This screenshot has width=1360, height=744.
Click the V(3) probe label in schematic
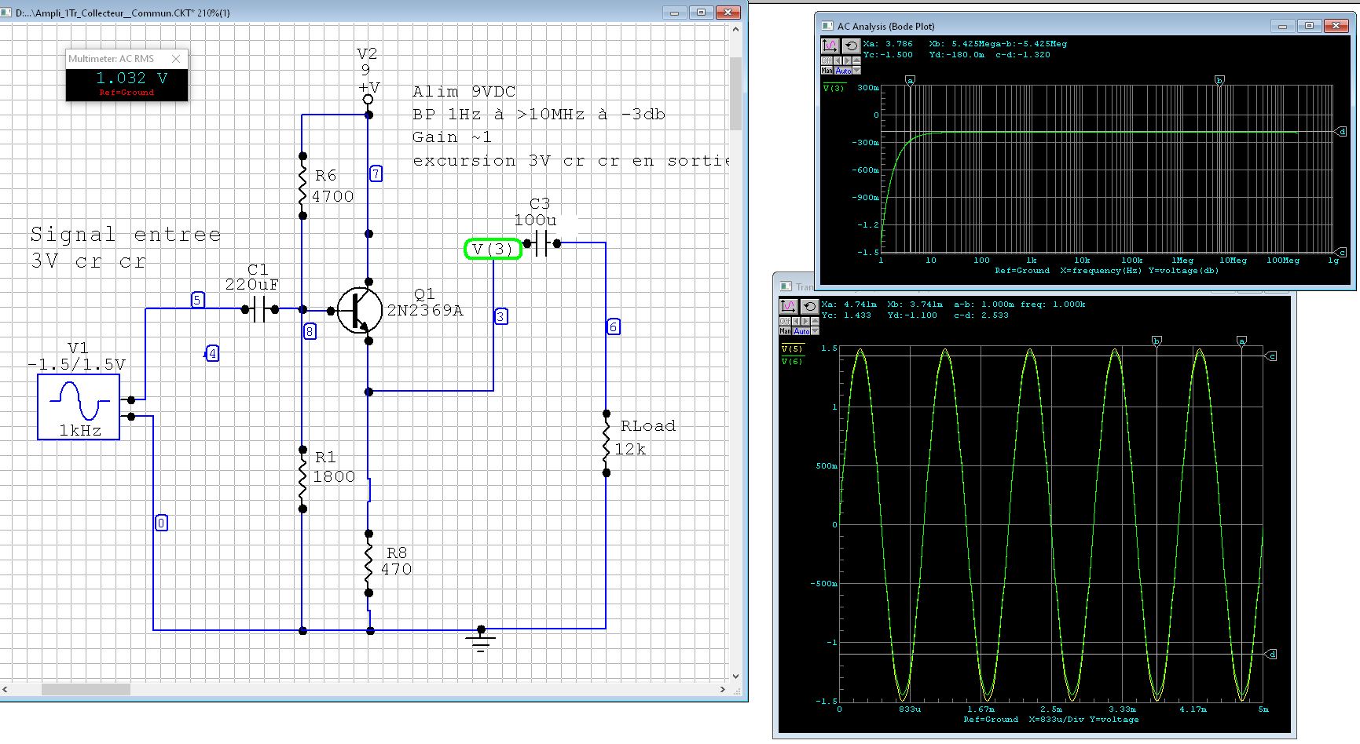click(x=493, y=250)
